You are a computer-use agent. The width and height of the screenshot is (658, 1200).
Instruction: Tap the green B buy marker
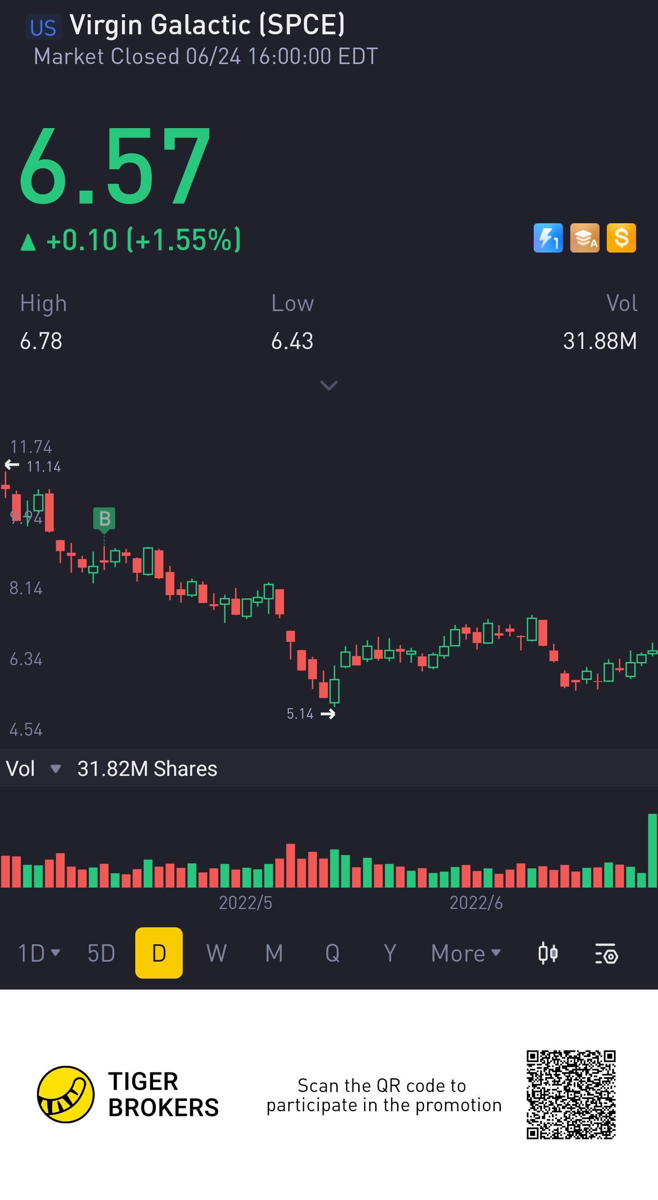pyautogui.click(x=104, y=518)
